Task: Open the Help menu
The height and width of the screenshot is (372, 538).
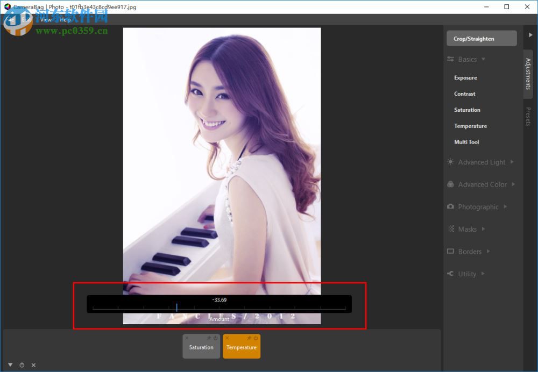Action: 65,19
